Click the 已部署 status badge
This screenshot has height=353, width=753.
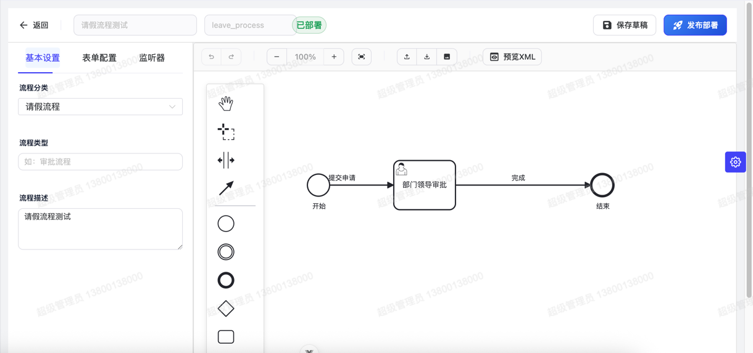pyautogui.click(x=309, y=25)
